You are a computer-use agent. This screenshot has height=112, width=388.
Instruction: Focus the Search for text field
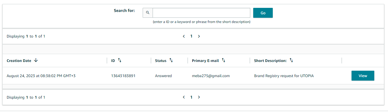point(201,13)
